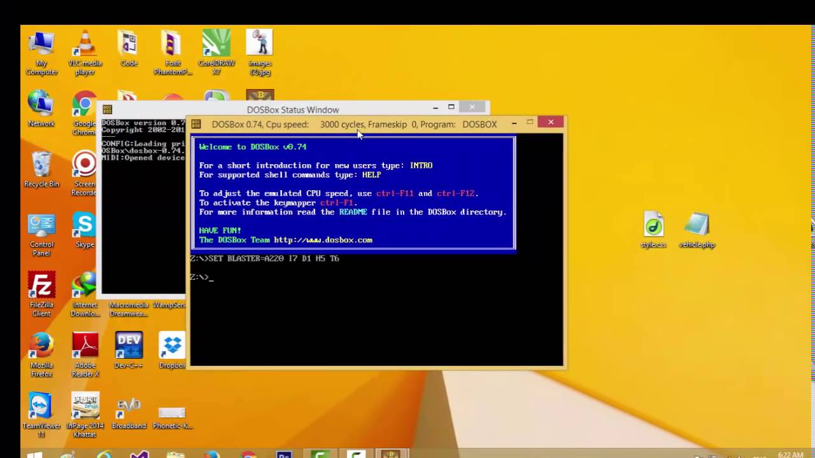Image resolution: width=815 pixels, height=458 pixels.
Task: Launch CorelDRAW X7 from desktop
Action: pyautogui.click(x=216, y=53)
